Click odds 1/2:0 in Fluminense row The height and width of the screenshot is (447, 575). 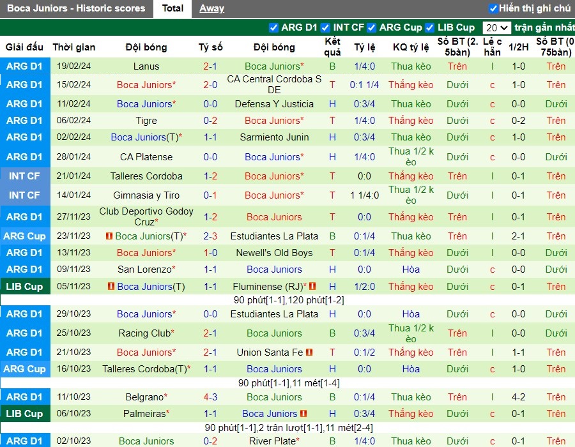point(364,286)
